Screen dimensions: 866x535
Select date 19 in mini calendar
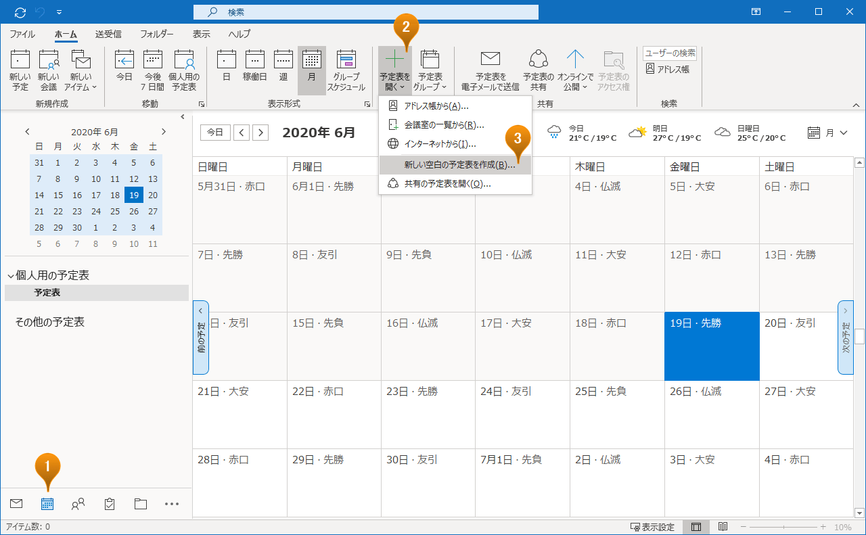click(x=134, y=195)
